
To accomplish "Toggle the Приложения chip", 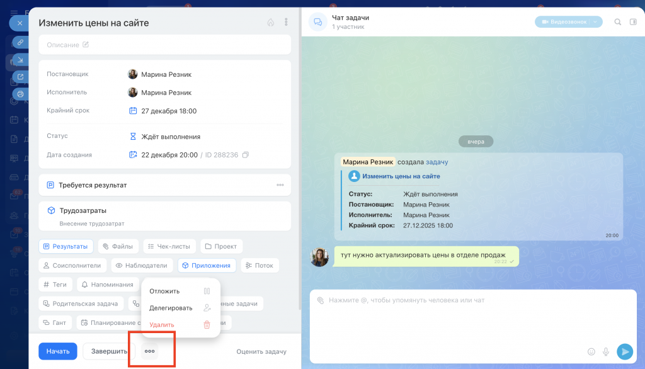I will (207, 266).
